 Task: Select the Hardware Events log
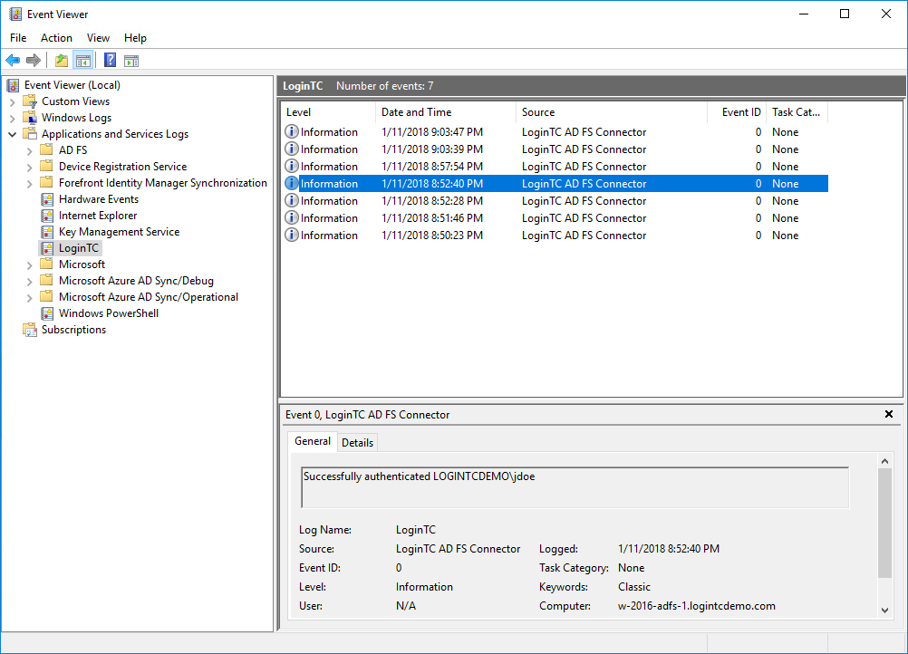pyautogui.click(x=99, y=199)
